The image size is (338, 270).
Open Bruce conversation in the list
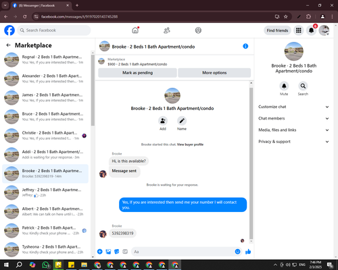(45, 117)
